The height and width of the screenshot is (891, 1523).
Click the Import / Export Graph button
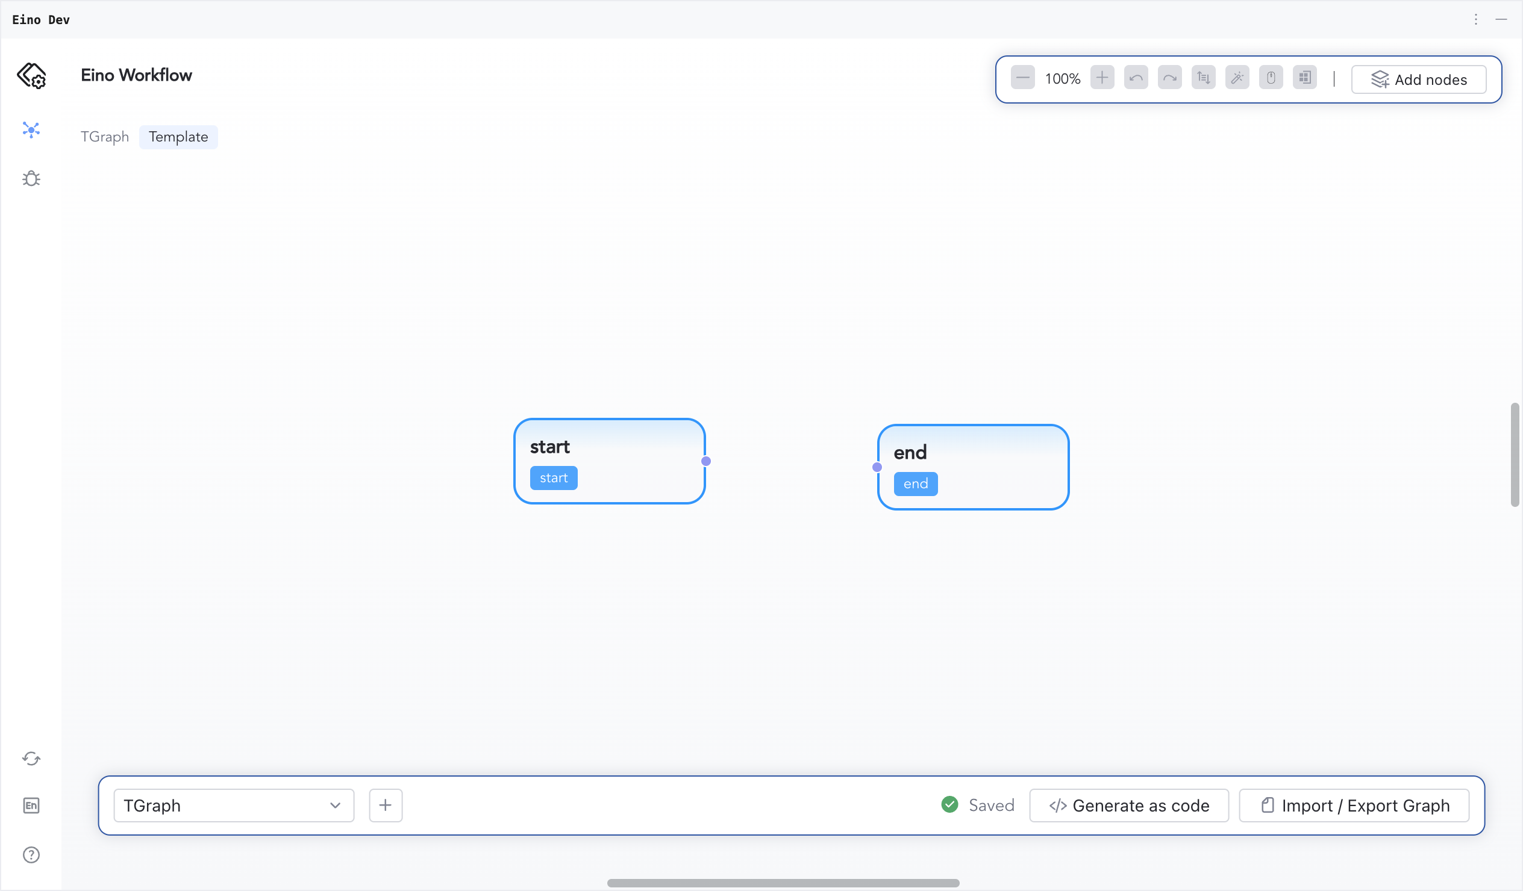pyautogui.click(x=1354, y=806)
